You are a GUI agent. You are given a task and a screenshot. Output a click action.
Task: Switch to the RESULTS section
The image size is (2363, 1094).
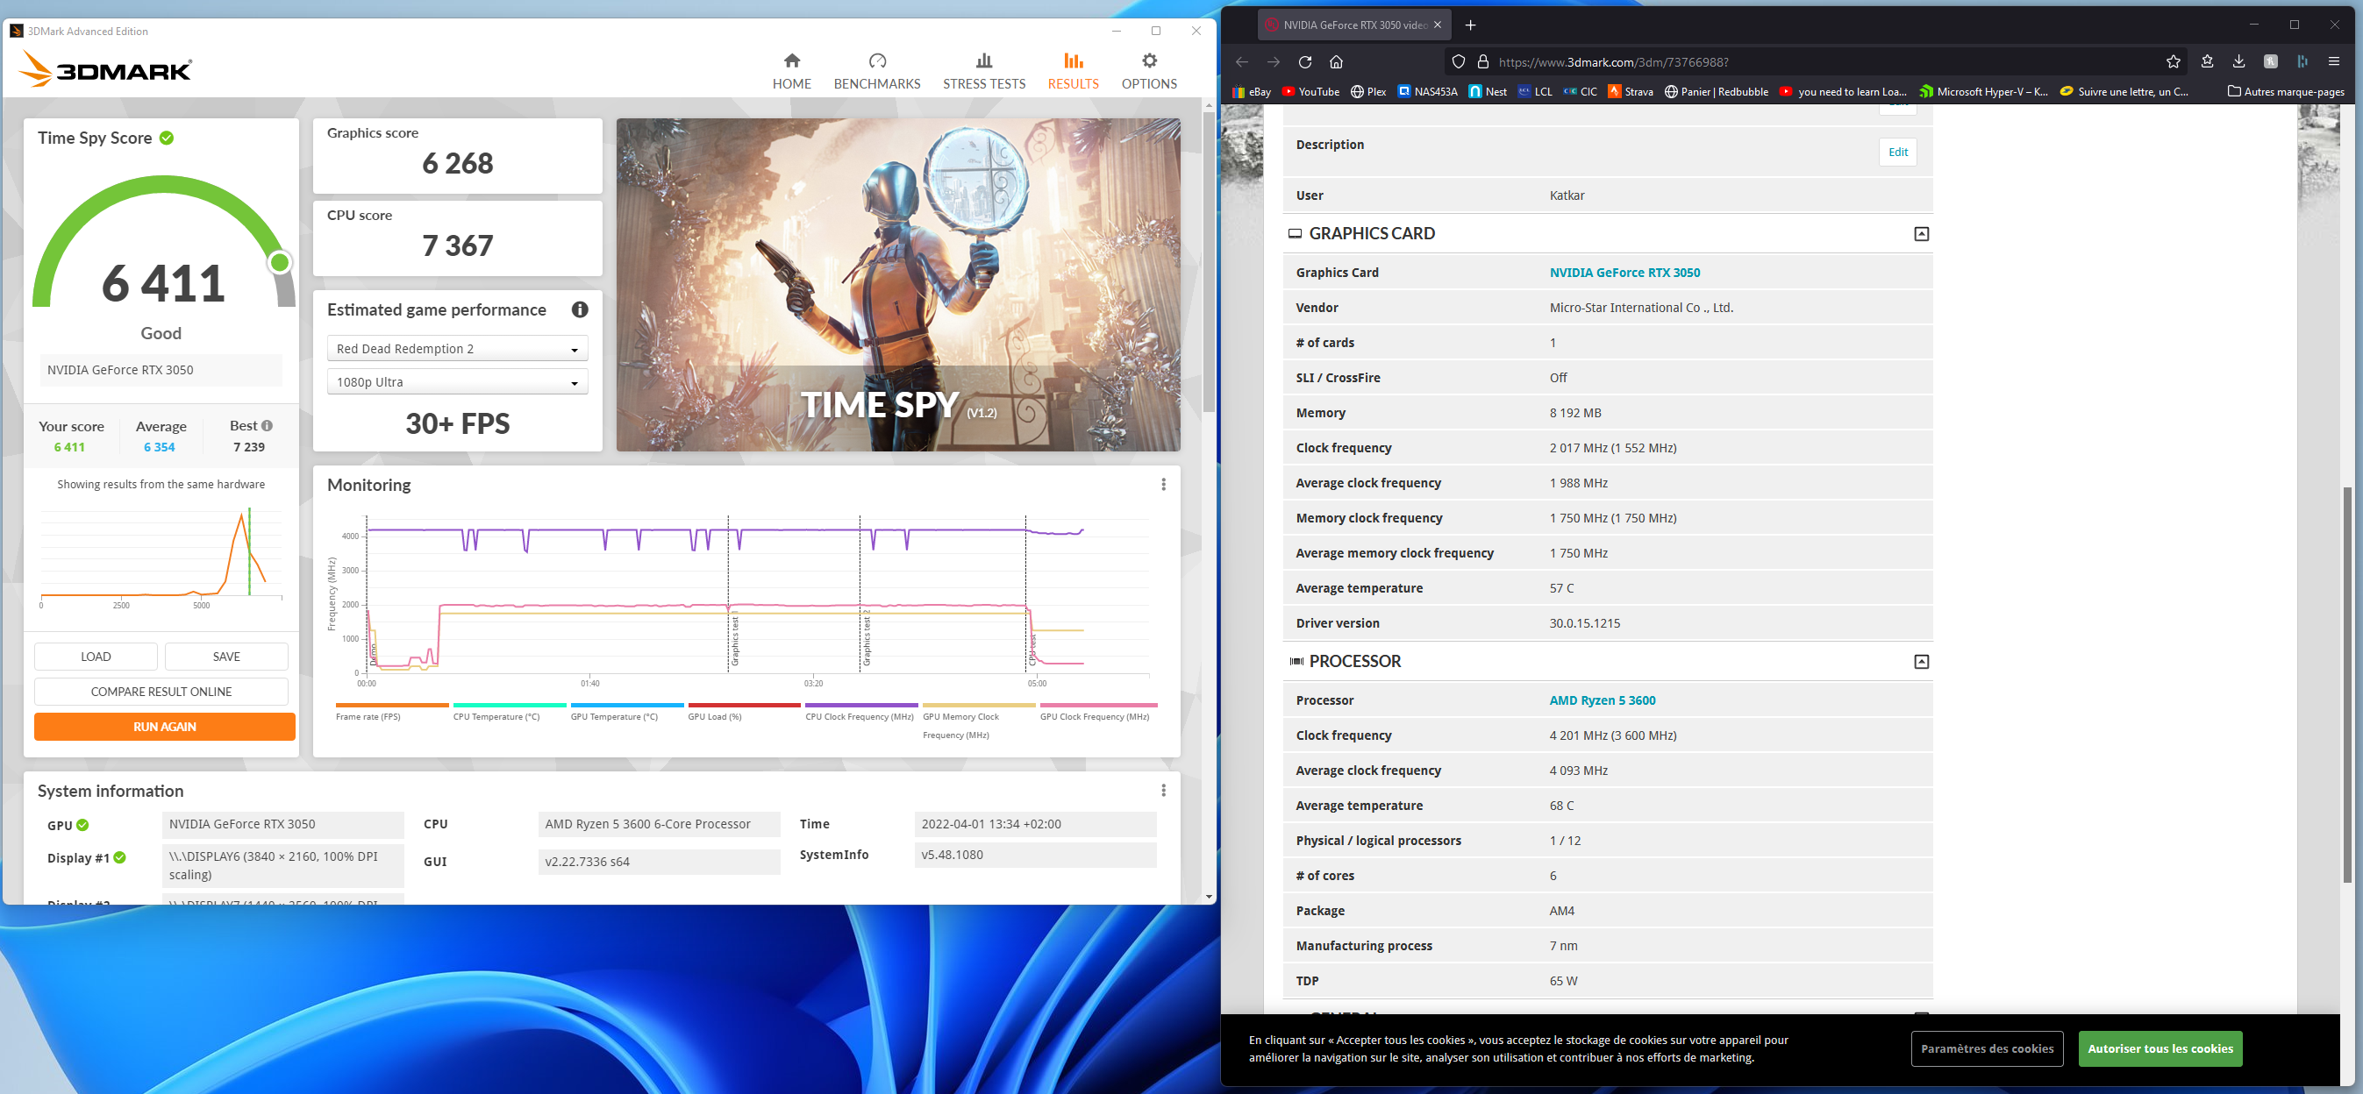tap(1074, 72)
